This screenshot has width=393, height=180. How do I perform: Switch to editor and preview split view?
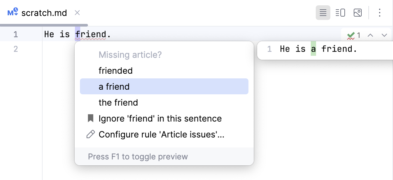[340, 13]
